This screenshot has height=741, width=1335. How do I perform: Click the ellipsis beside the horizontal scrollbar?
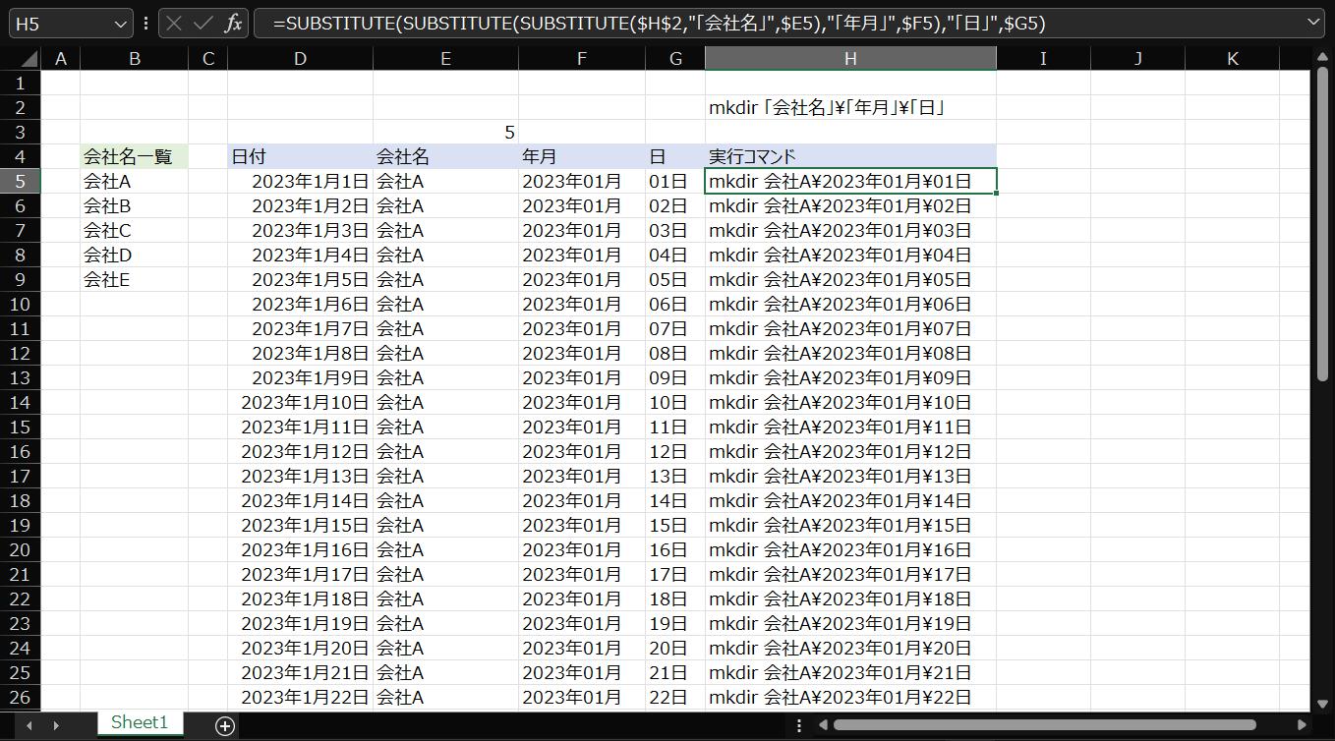point(799,724)
